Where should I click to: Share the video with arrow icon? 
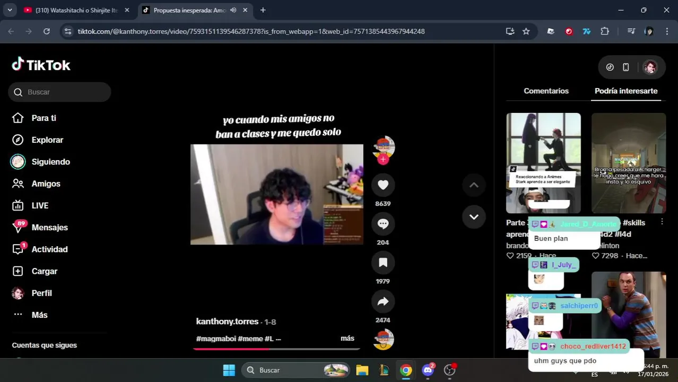coord(383,301)
